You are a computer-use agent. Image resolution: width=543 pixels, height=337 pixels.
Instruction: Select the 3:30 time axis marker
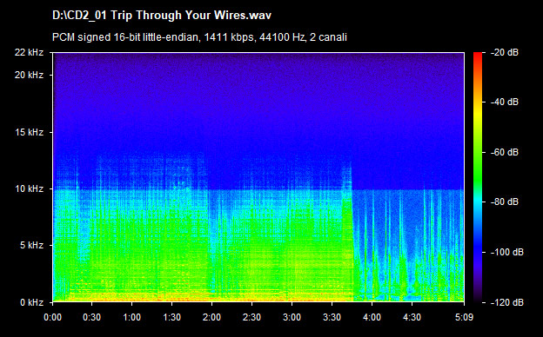[x=332, y=317]
